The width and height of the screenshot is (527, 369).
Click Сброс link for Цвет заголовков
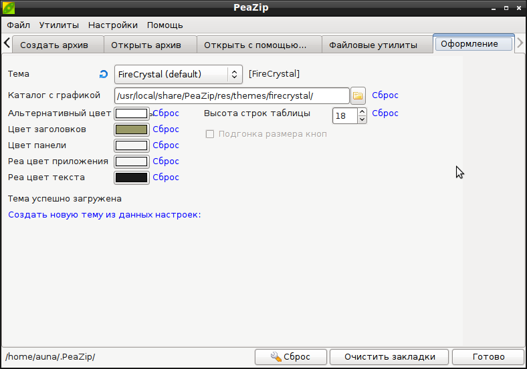click(x=166, y=129)
